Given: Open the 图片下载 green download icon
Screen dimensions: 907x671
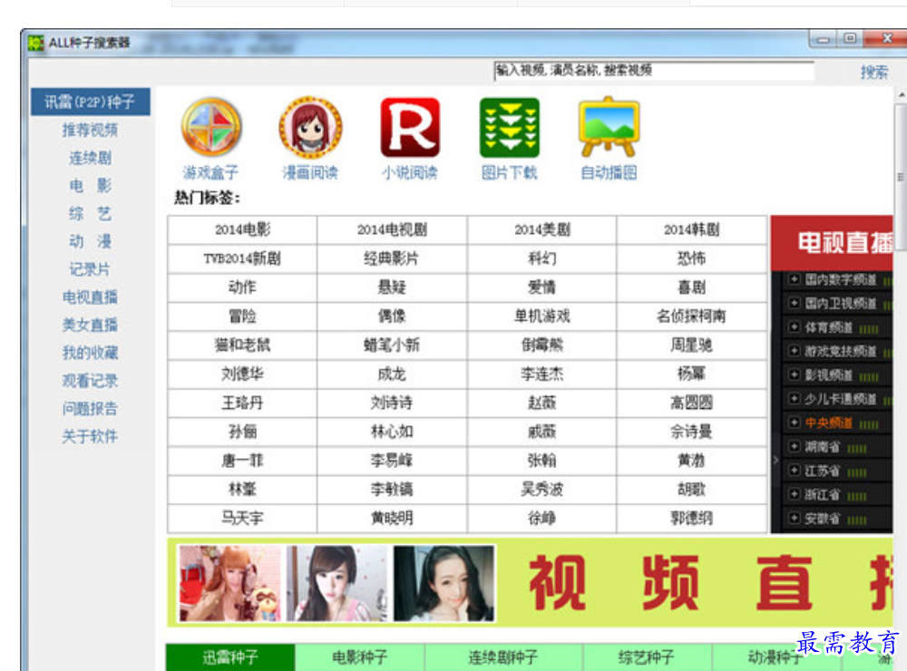Looking at the screenshot, I should click(510, 127).
